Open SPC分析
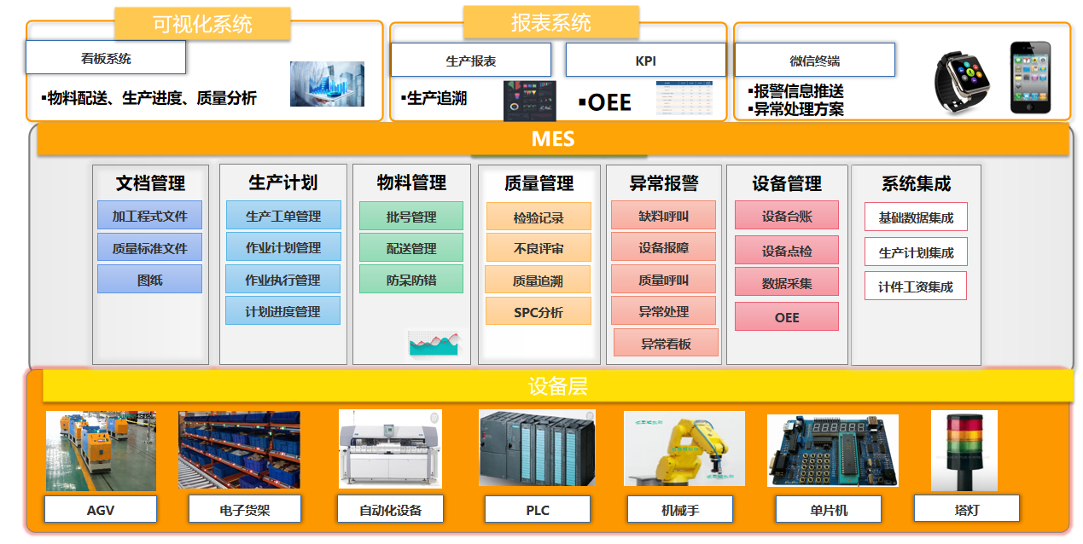The height and width of the screenshot is (544, 1083). (x=539, y=311)
